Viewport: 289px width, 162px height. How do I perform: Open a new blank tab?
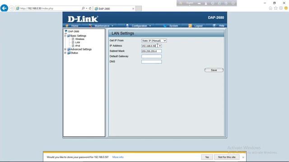point(139,9)
